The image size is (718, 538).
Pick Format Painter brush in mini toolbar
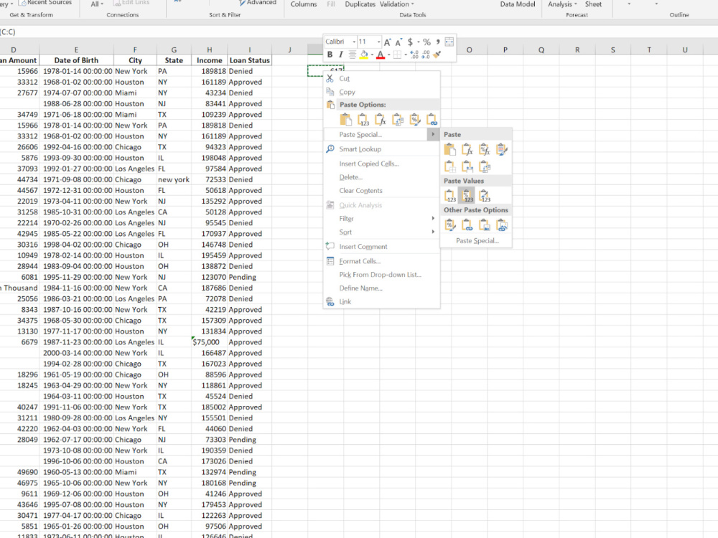point(437,55)
